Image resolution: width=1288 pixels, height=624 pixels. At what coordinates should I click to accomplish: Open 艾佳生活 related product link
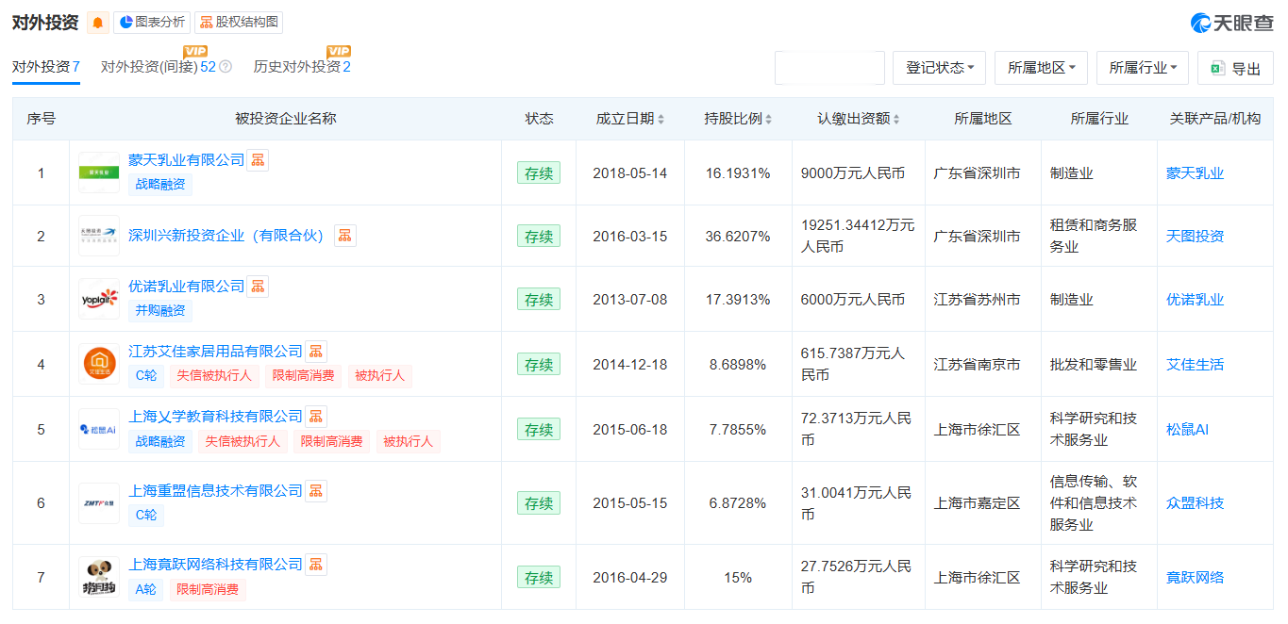1195,365
